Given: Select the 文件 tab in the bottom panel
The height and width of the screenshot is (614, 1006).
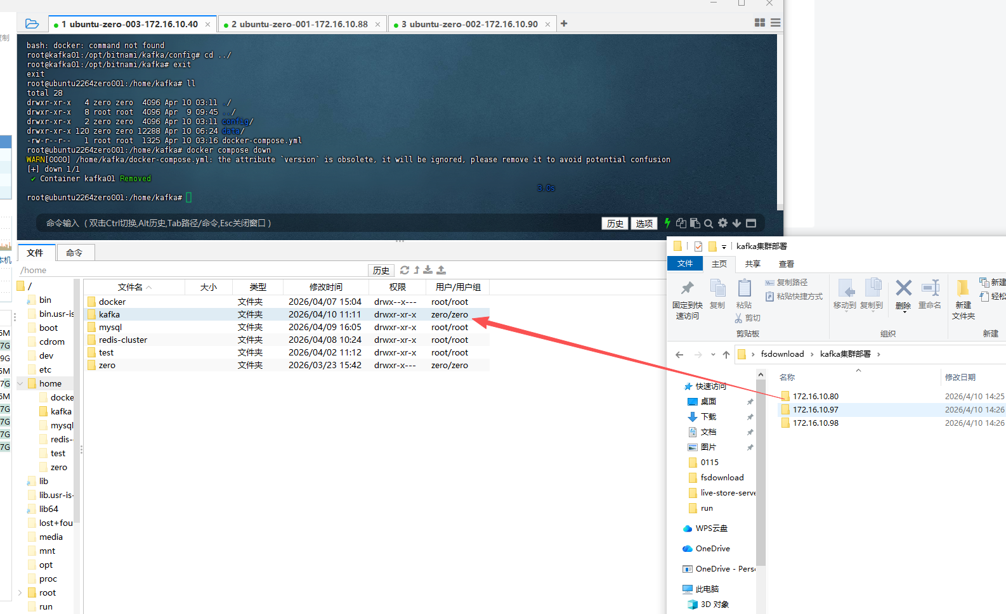Looking at the screenshot, I should [x=36, y=252].
